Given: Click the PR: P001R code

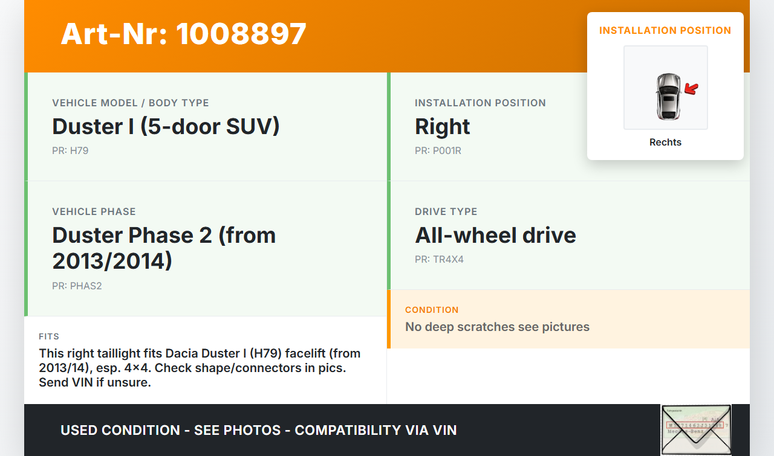Looking at the screenshot, I should click(x=438, y=150).
